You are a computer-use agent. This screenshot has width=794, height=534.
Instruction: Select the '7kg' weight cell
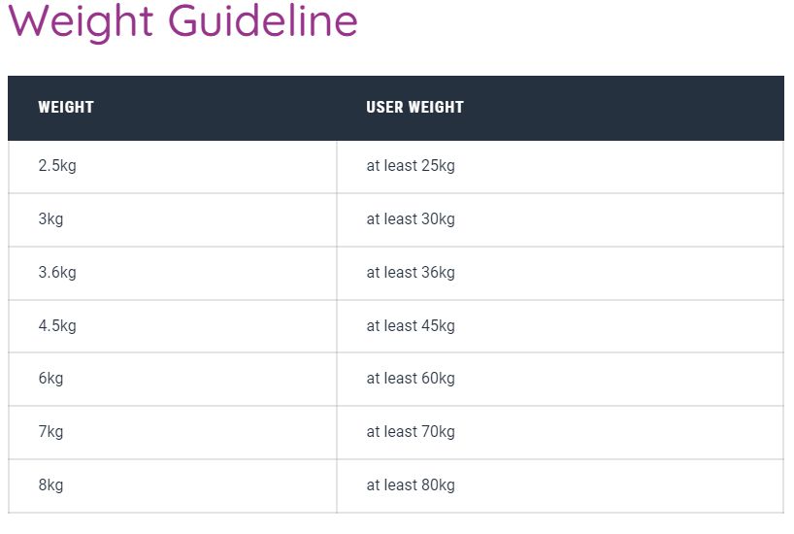(x=51, y=432)
